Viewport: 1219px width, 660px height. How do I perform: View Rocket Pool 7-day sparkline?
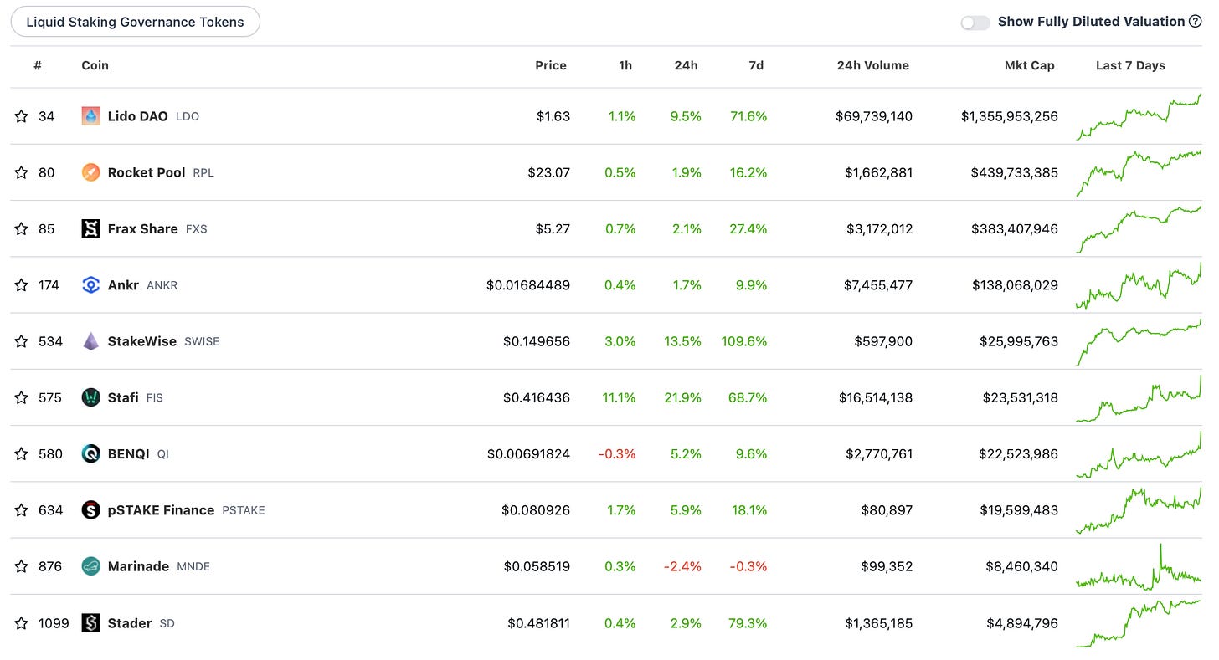(1139, 172)
